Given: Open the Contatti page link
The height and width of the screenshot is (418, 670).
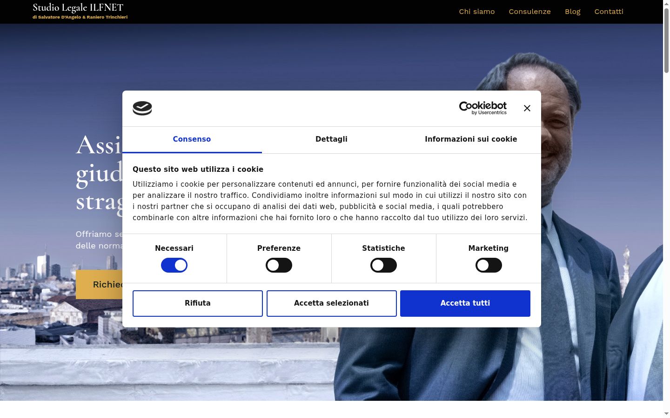Looking at the screenshot, I should click(x=609, y=12).
